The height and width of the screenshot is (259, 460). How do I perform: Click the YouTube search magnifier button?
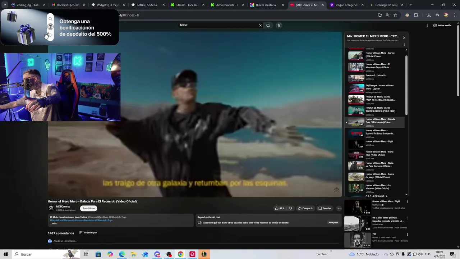(268, 25)
